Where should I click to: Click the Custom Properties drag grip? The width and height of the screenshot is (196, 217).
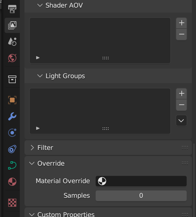coord(185,215)
